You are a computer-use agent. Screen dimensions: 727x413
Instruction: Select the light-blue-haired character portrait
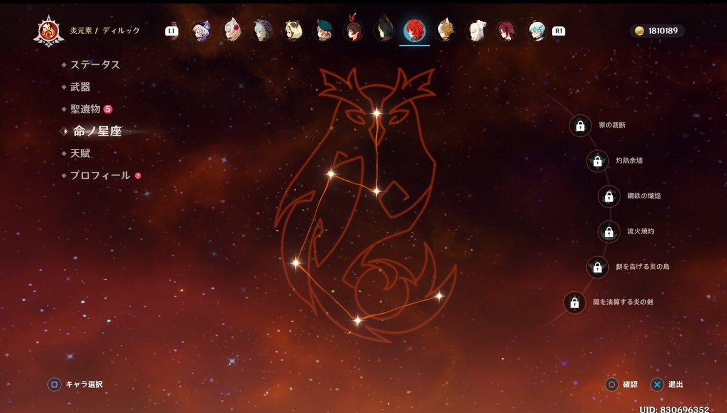click(537, 30)
